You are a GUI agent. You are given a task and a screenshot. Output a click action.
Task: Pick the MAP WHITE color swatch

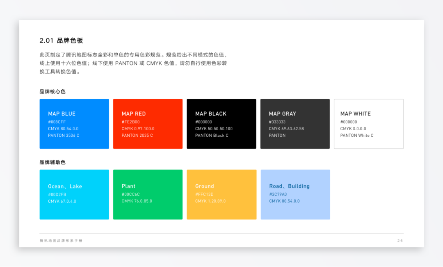369,124
